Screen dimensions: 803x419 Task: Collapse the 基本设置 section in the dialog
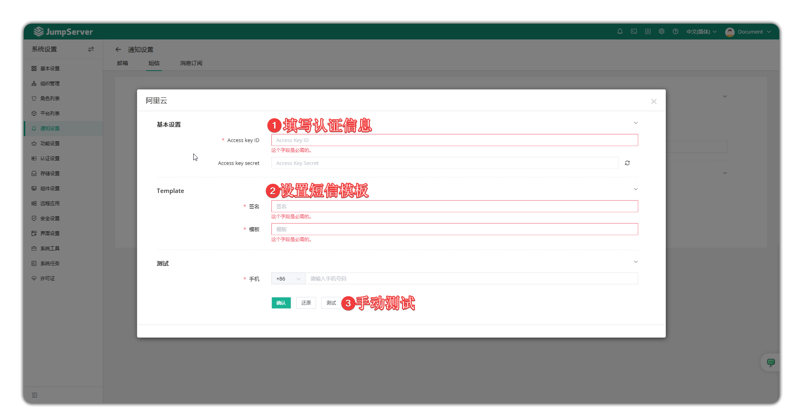(x=636, y=123)
